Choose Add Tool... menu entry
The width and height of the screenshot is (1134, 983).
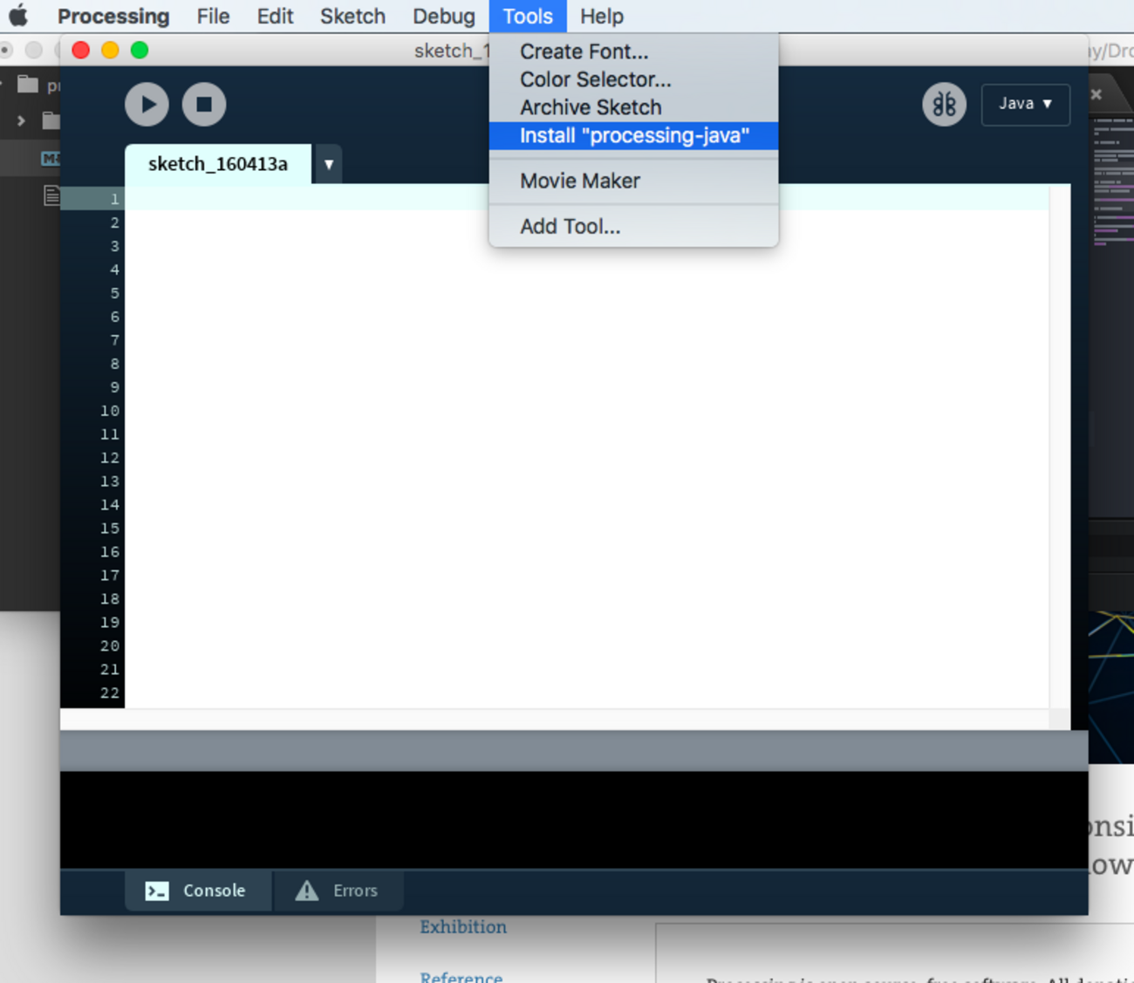point(633,226)
